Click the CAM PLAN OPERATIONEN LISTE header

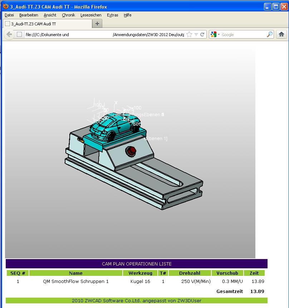click(137, 264)
